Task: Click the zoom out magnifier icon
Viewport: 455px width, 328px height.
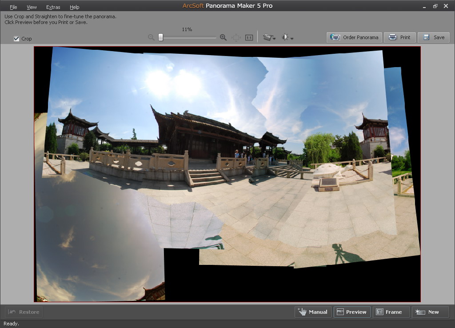Action: [x=152, y=38]
